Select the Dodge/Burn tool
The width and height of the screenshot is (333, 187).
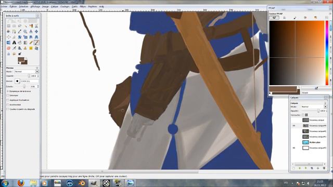pyautogui.click(x=20, y=54)
